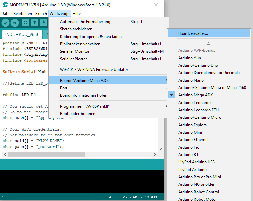Select the NODEMCU_V5.9 sketch tab
Screen dimensions: 253x201
(x=22, y=35)
